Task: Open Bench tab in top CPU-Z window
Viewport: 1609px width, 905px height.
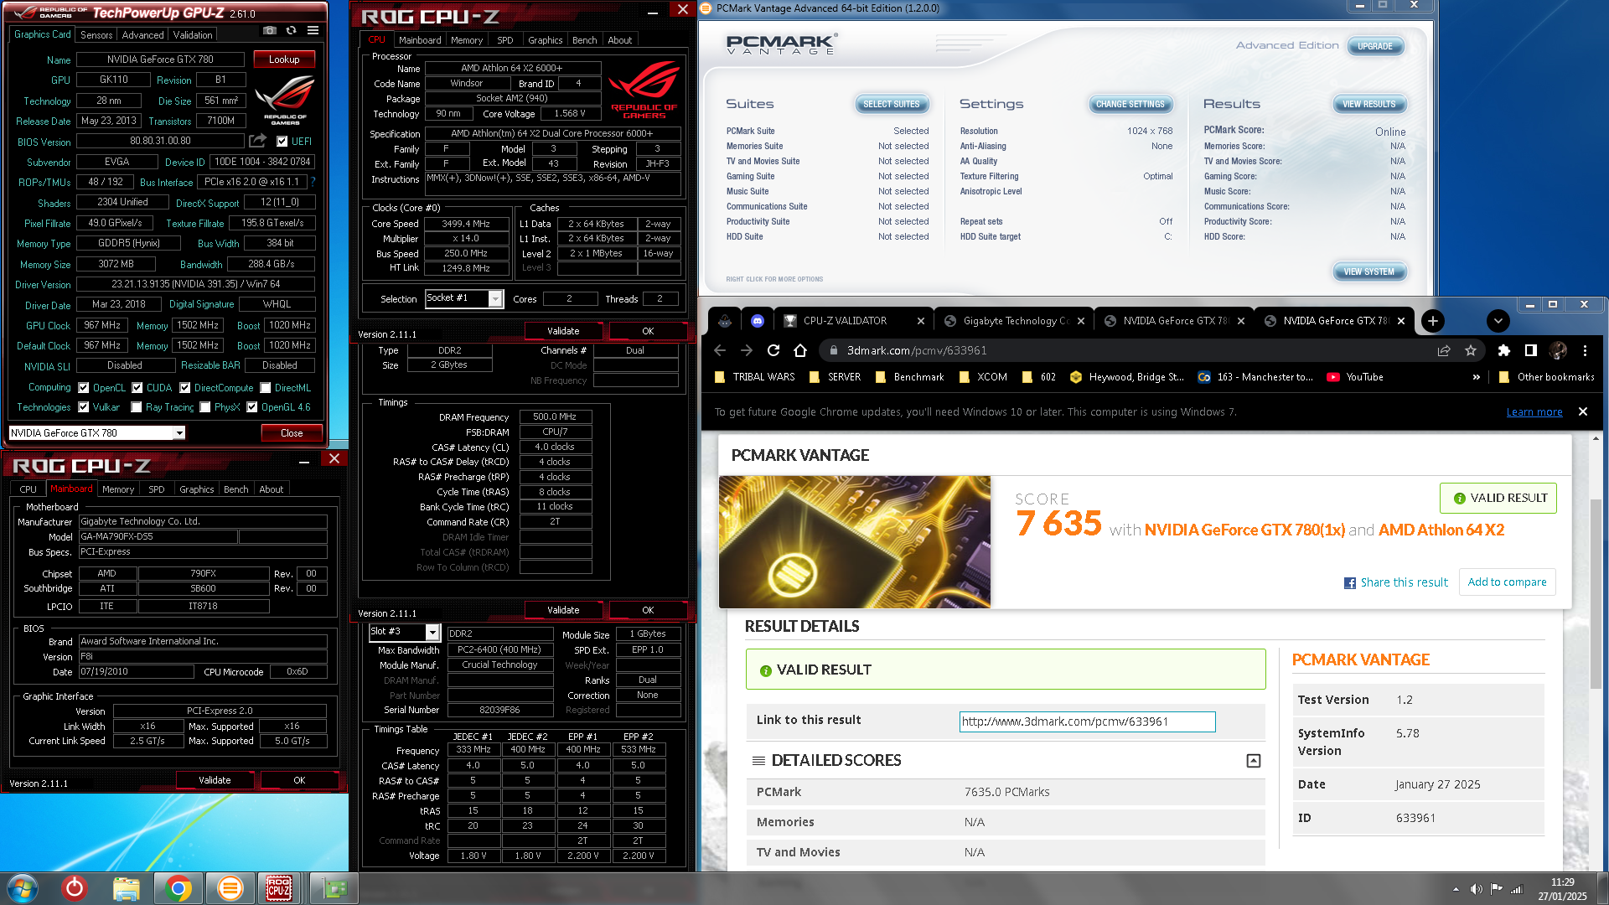Action: coord(585,40)
